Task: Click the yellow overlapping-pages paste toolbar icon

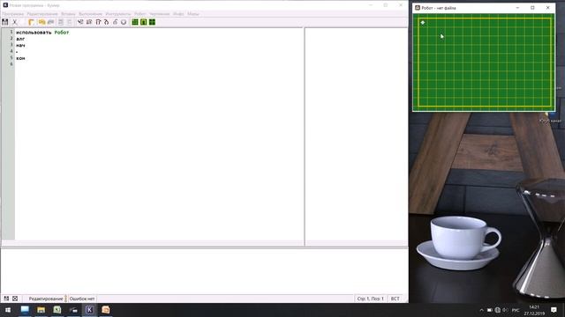Action: click(x=41, y=22)
